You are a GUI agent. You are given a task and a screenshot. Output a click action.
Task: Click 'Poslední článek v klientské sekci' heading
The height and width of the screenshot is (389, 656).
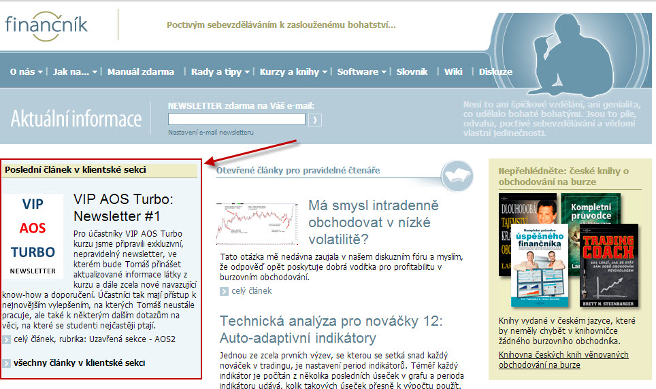click(x=76, y=170)
